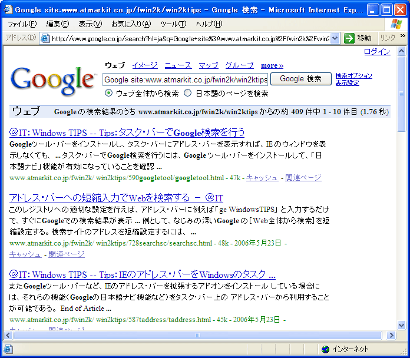410x358 pixels.
Task: Click the ウェブ tab label above the search box
Action: 115,65
